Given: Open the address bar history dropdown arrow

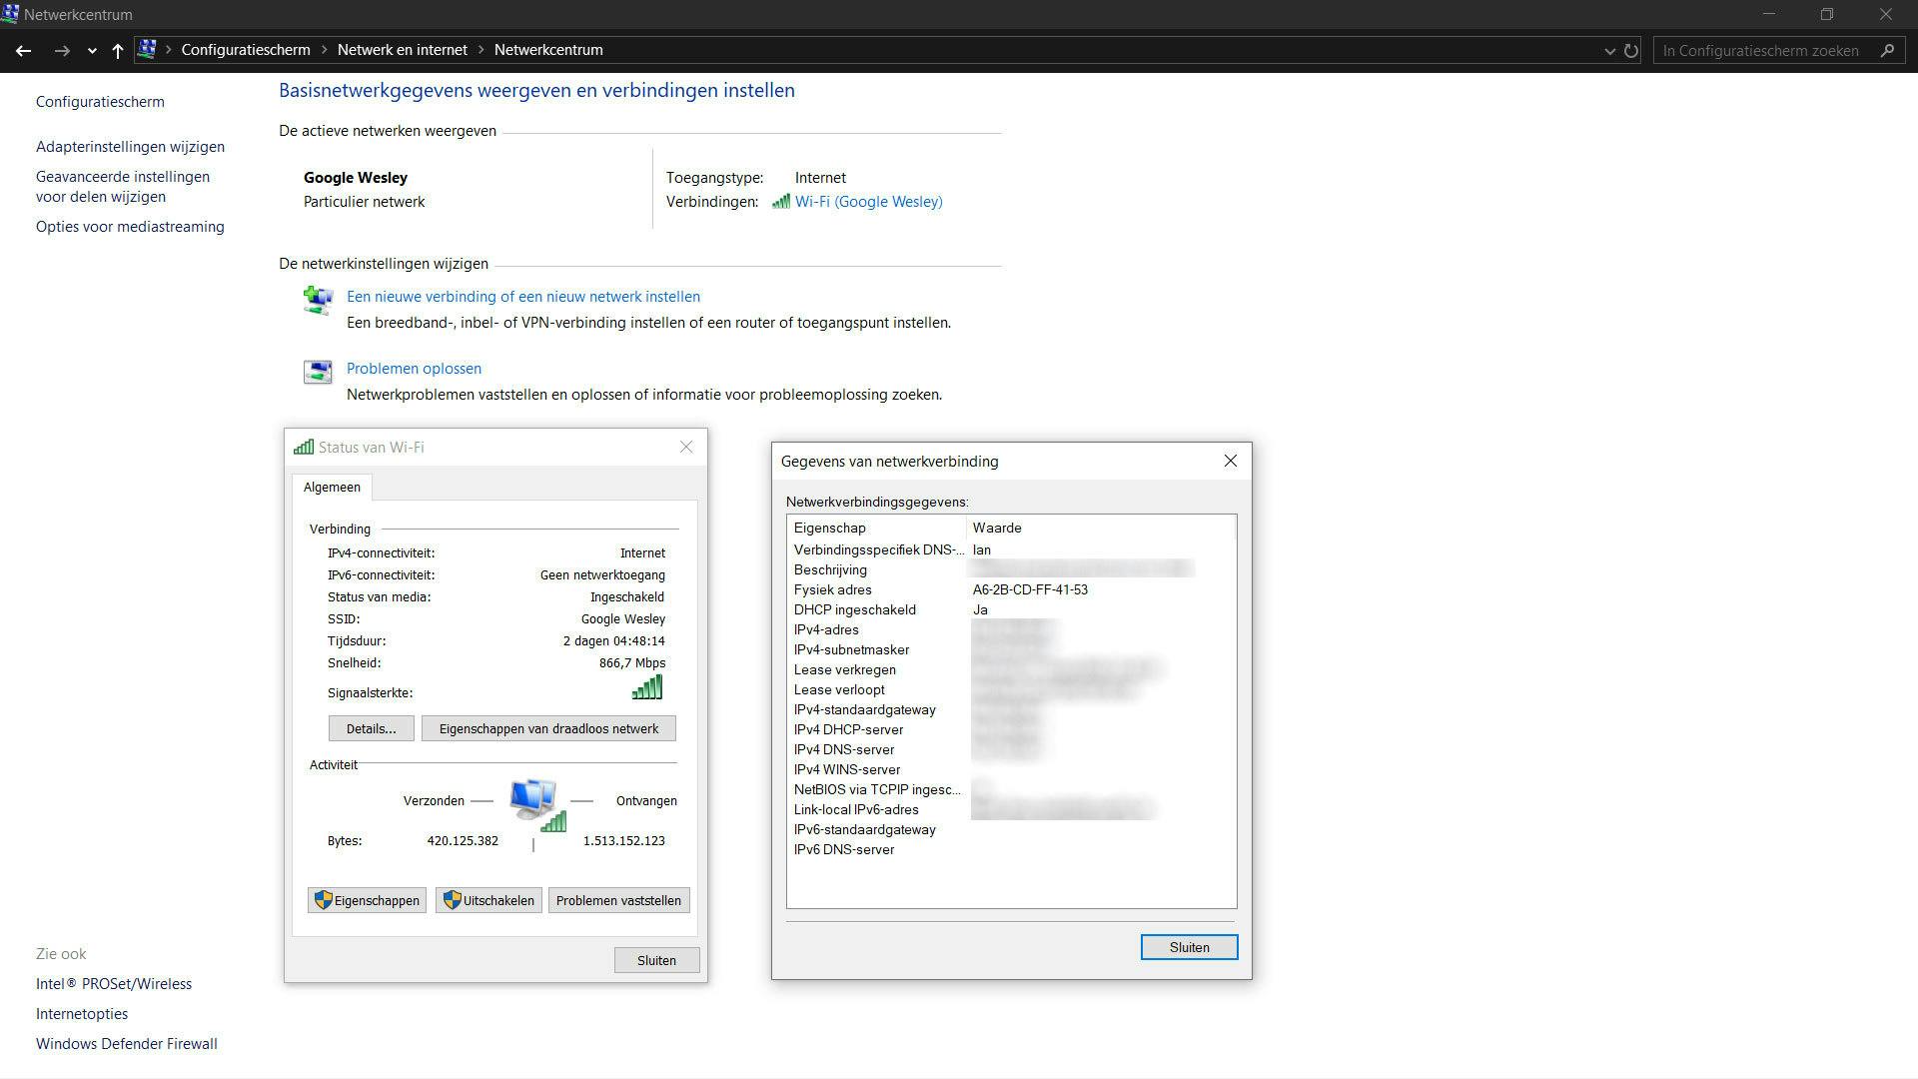Looking at the screenshot, I should pos(1607,50).
